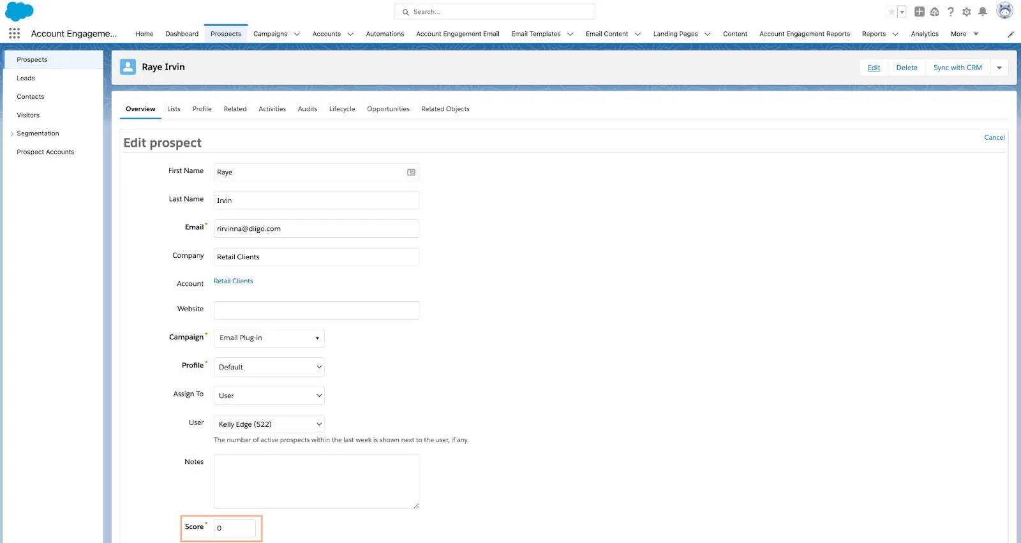Click the Edit button in the record header
Viewport: 1021px width, 543px height.
point(874,68)
